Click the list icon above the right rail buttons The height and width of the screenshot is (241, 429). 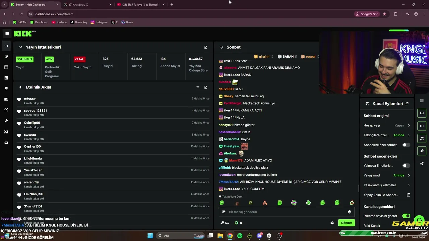click(422, 101)
